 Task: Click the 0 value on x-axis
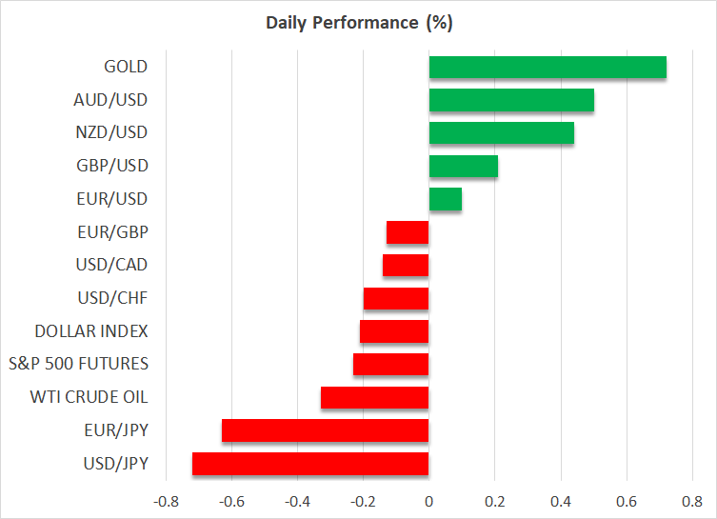428,501
